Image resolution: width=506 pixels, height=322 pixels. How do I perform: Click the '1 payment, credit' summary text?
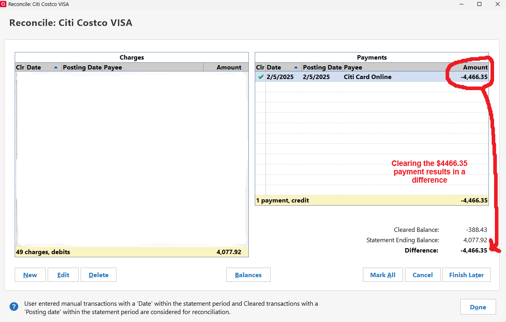283,201
